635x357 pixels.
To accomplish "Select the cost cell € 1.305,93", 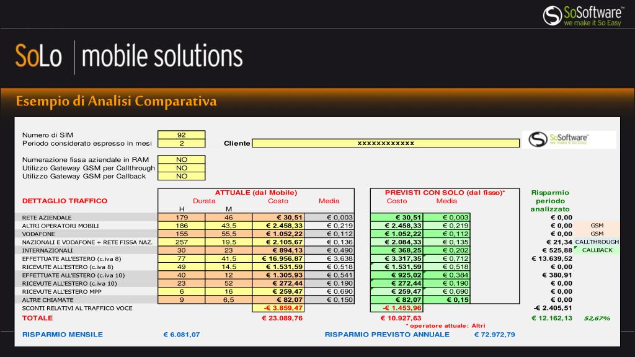I will pyautogui.click(x=278, y=275).
